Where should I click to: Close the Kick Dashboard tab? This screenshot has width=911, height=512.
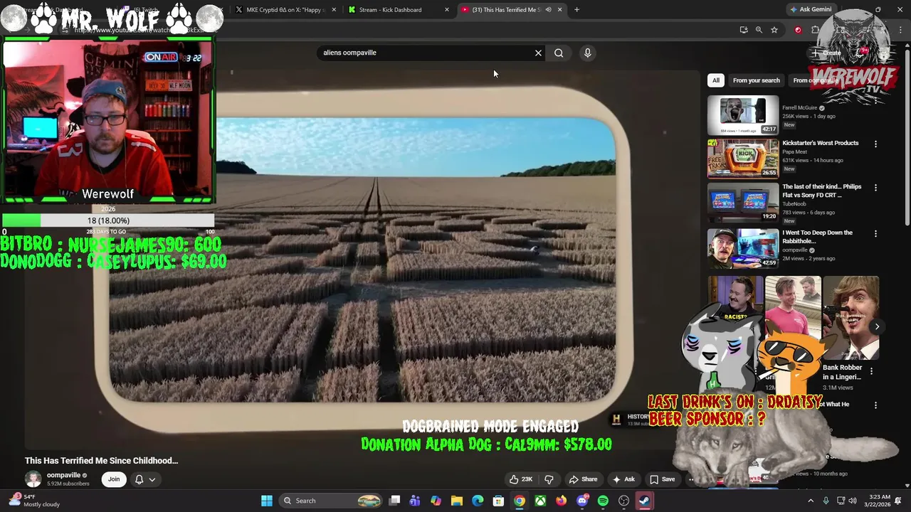[x=447, y=10]
